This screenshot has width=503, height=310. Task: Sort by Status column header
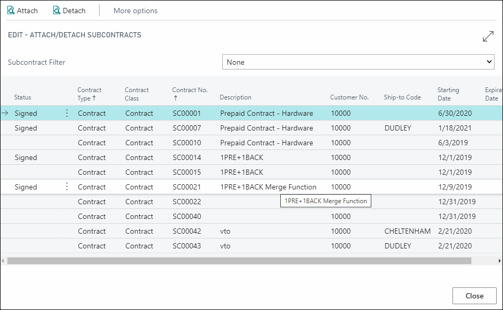click(23, 97)
